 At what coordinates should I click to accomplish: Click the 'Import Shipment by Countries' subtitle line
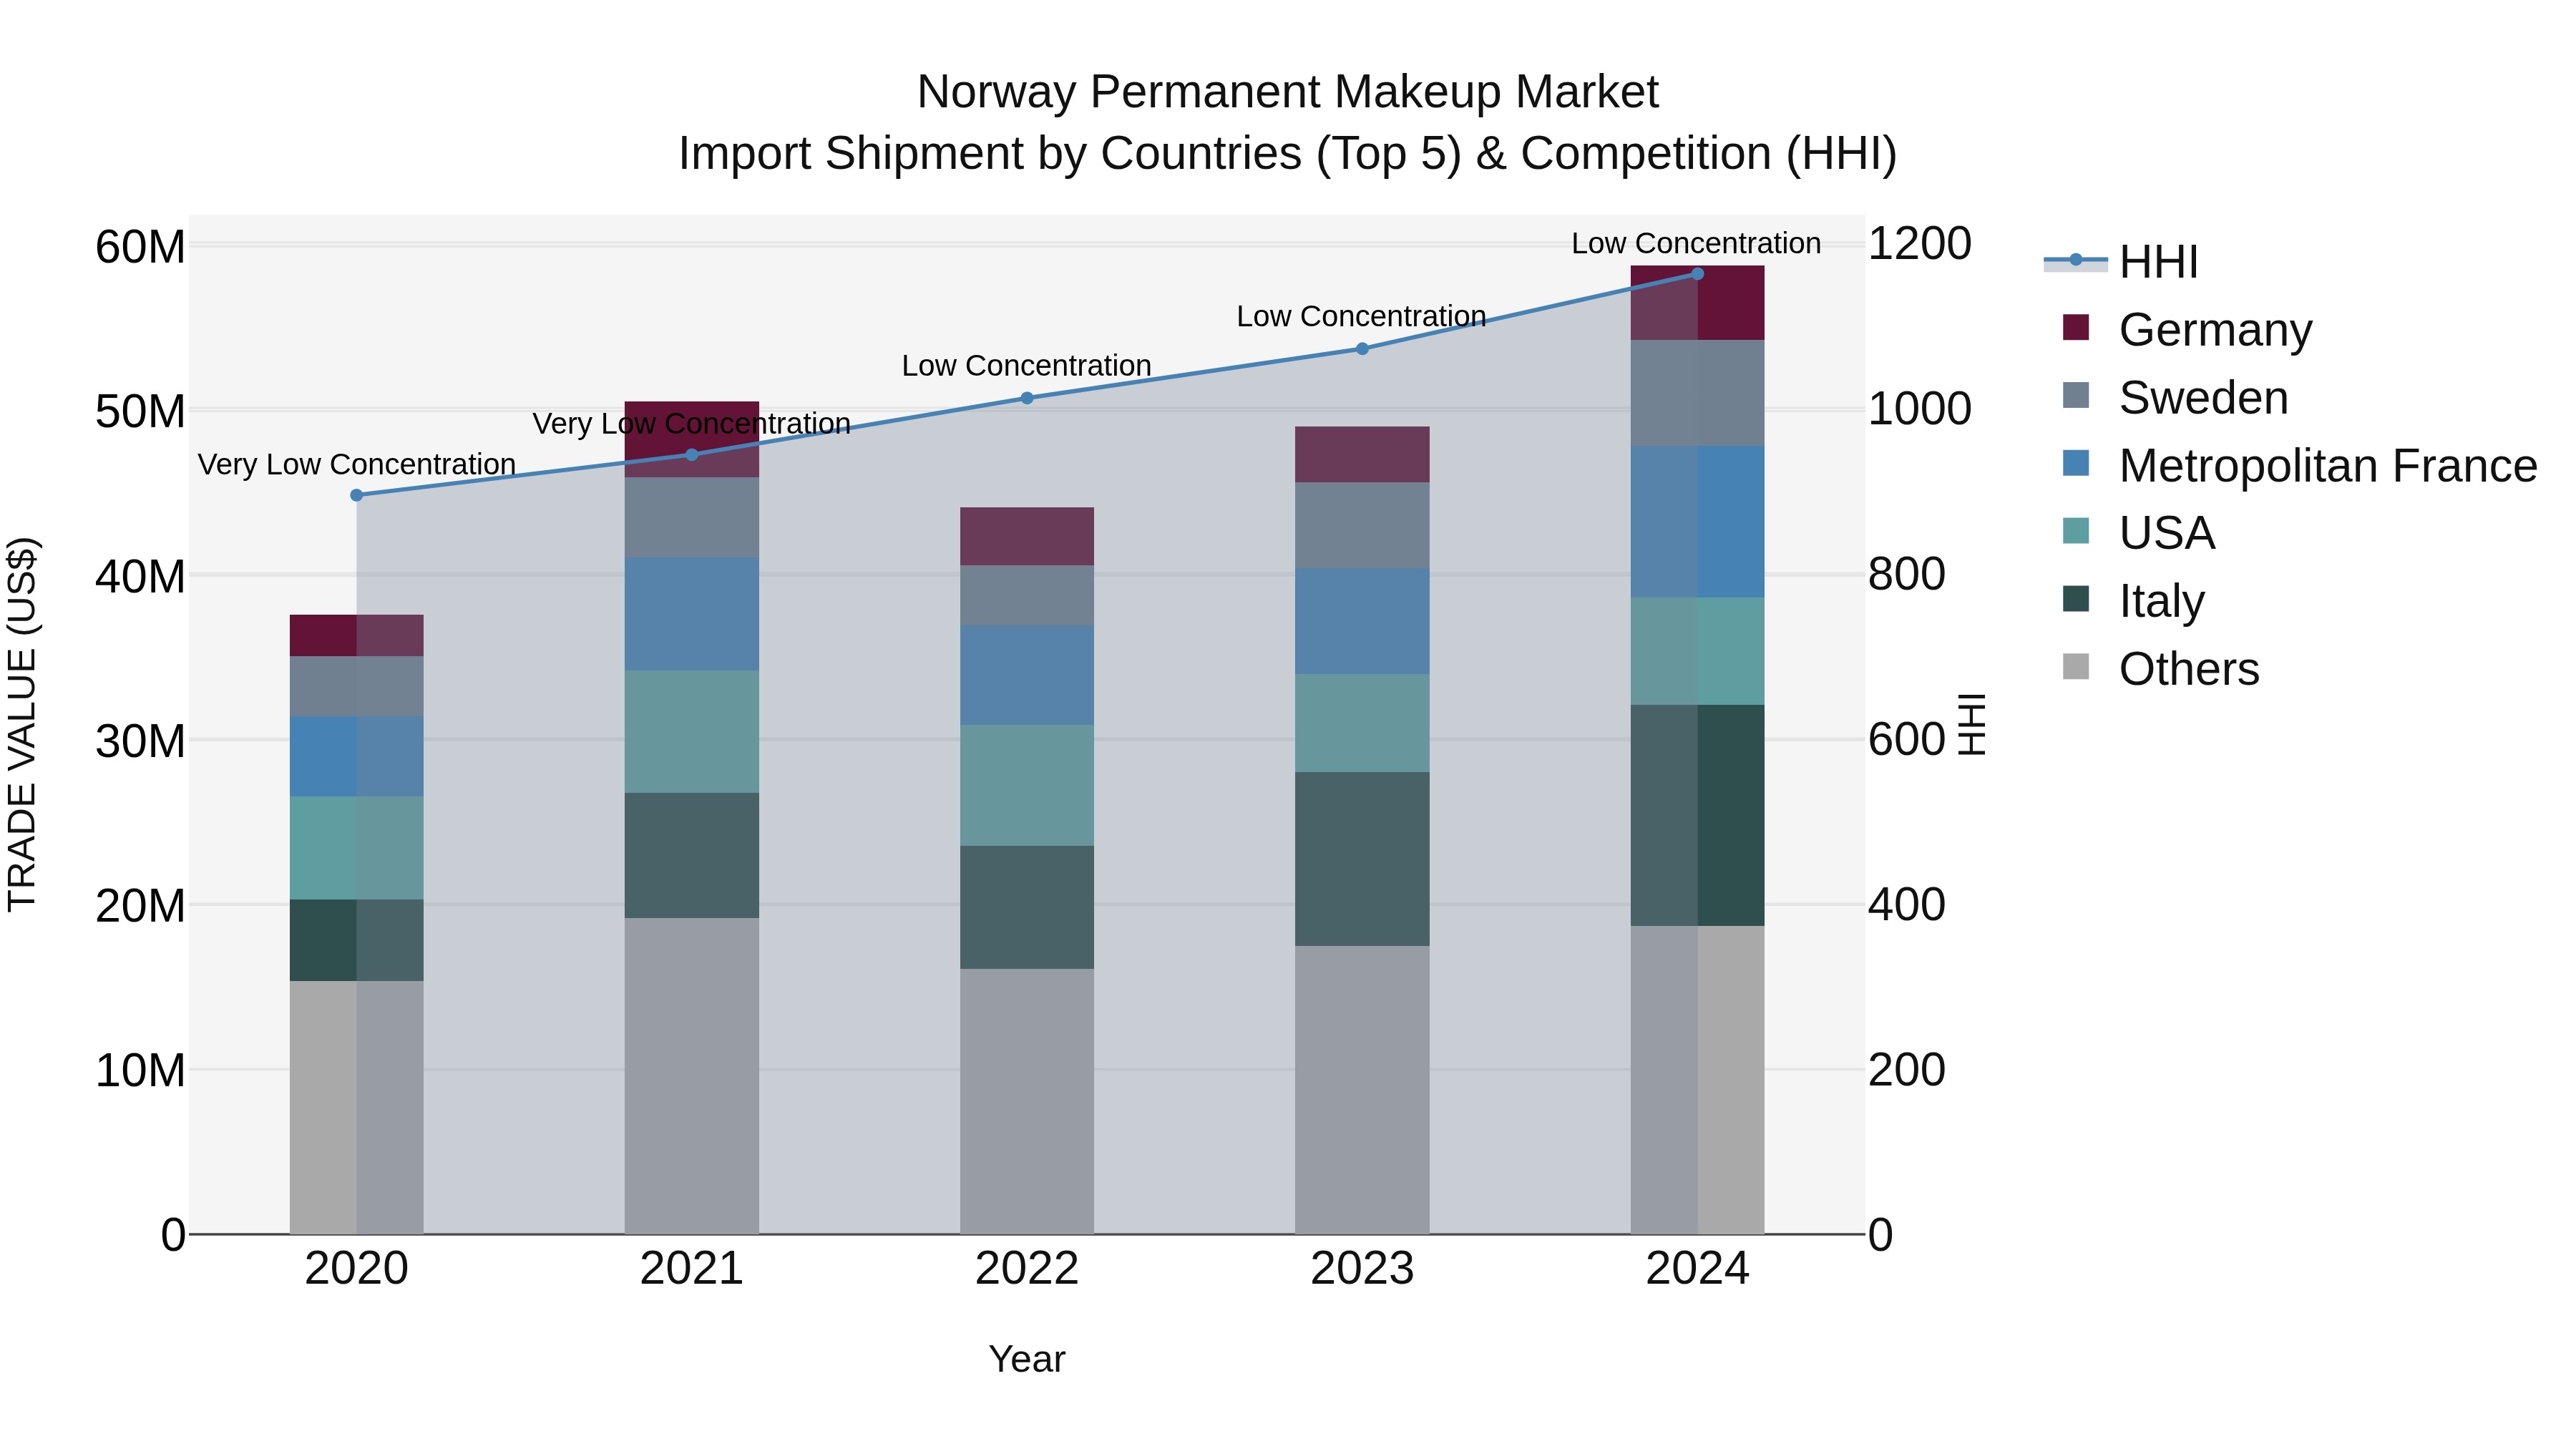tap(1288, 154)
